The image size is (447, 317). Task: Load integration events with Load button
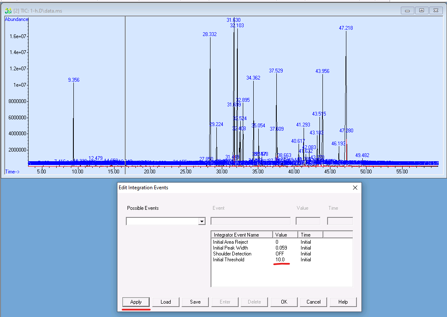click(x=166, y=302)
